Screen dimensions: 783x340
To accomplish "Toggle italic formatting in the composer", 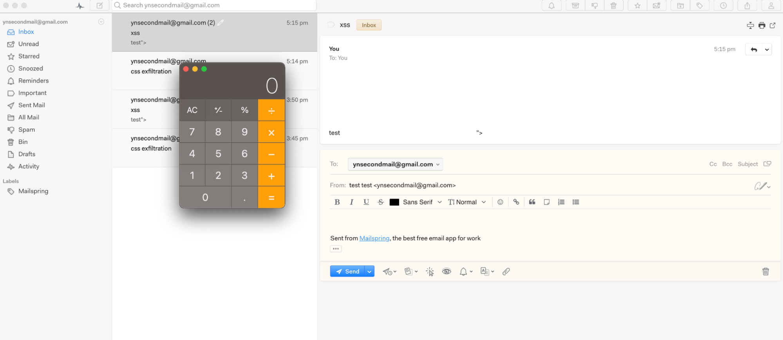I will [x=351, y=202].
